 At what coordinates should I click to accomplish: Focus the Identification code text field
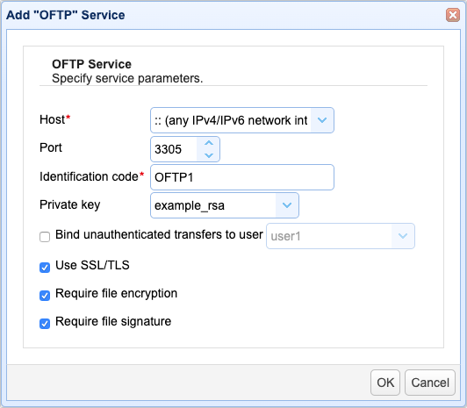coord(242,177)
